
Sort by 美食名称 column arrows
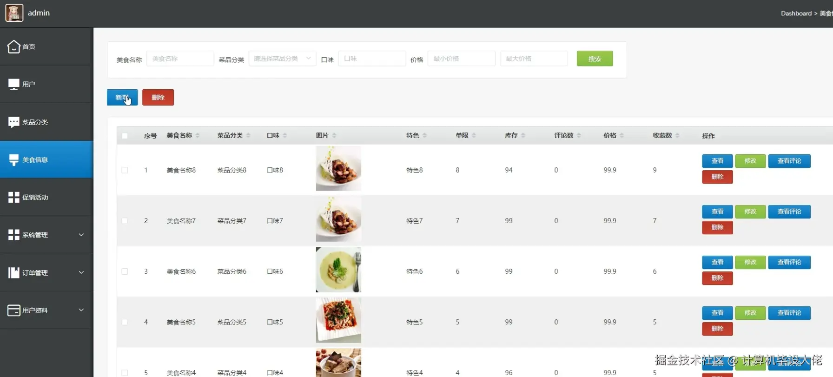click(x=198, y=135)
